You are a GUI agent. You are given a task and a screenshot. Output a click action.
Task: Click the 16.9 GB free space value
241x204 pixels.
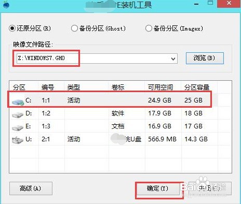(x=159, y=126)
